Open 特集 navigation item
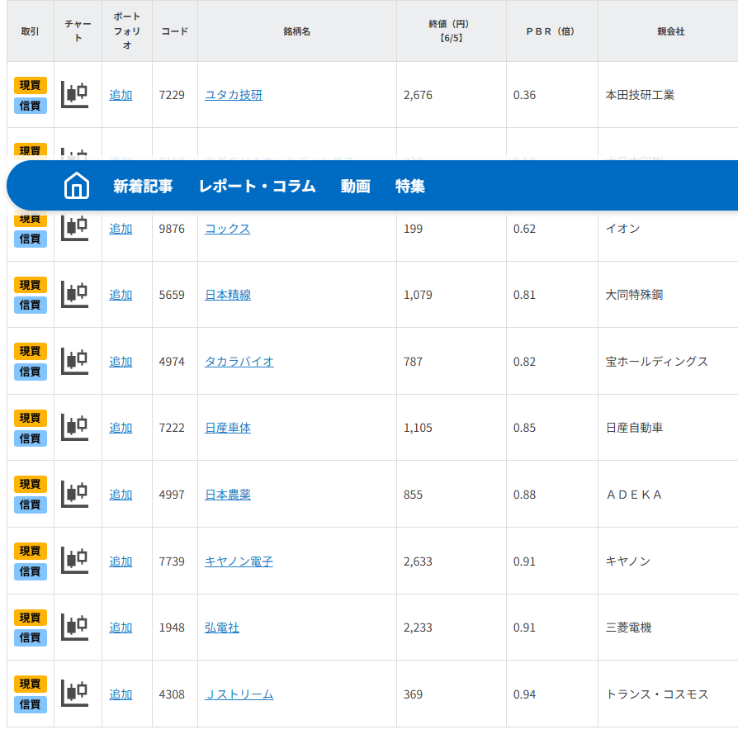Viewport: 738px width, 739px height. pos(409,186)
